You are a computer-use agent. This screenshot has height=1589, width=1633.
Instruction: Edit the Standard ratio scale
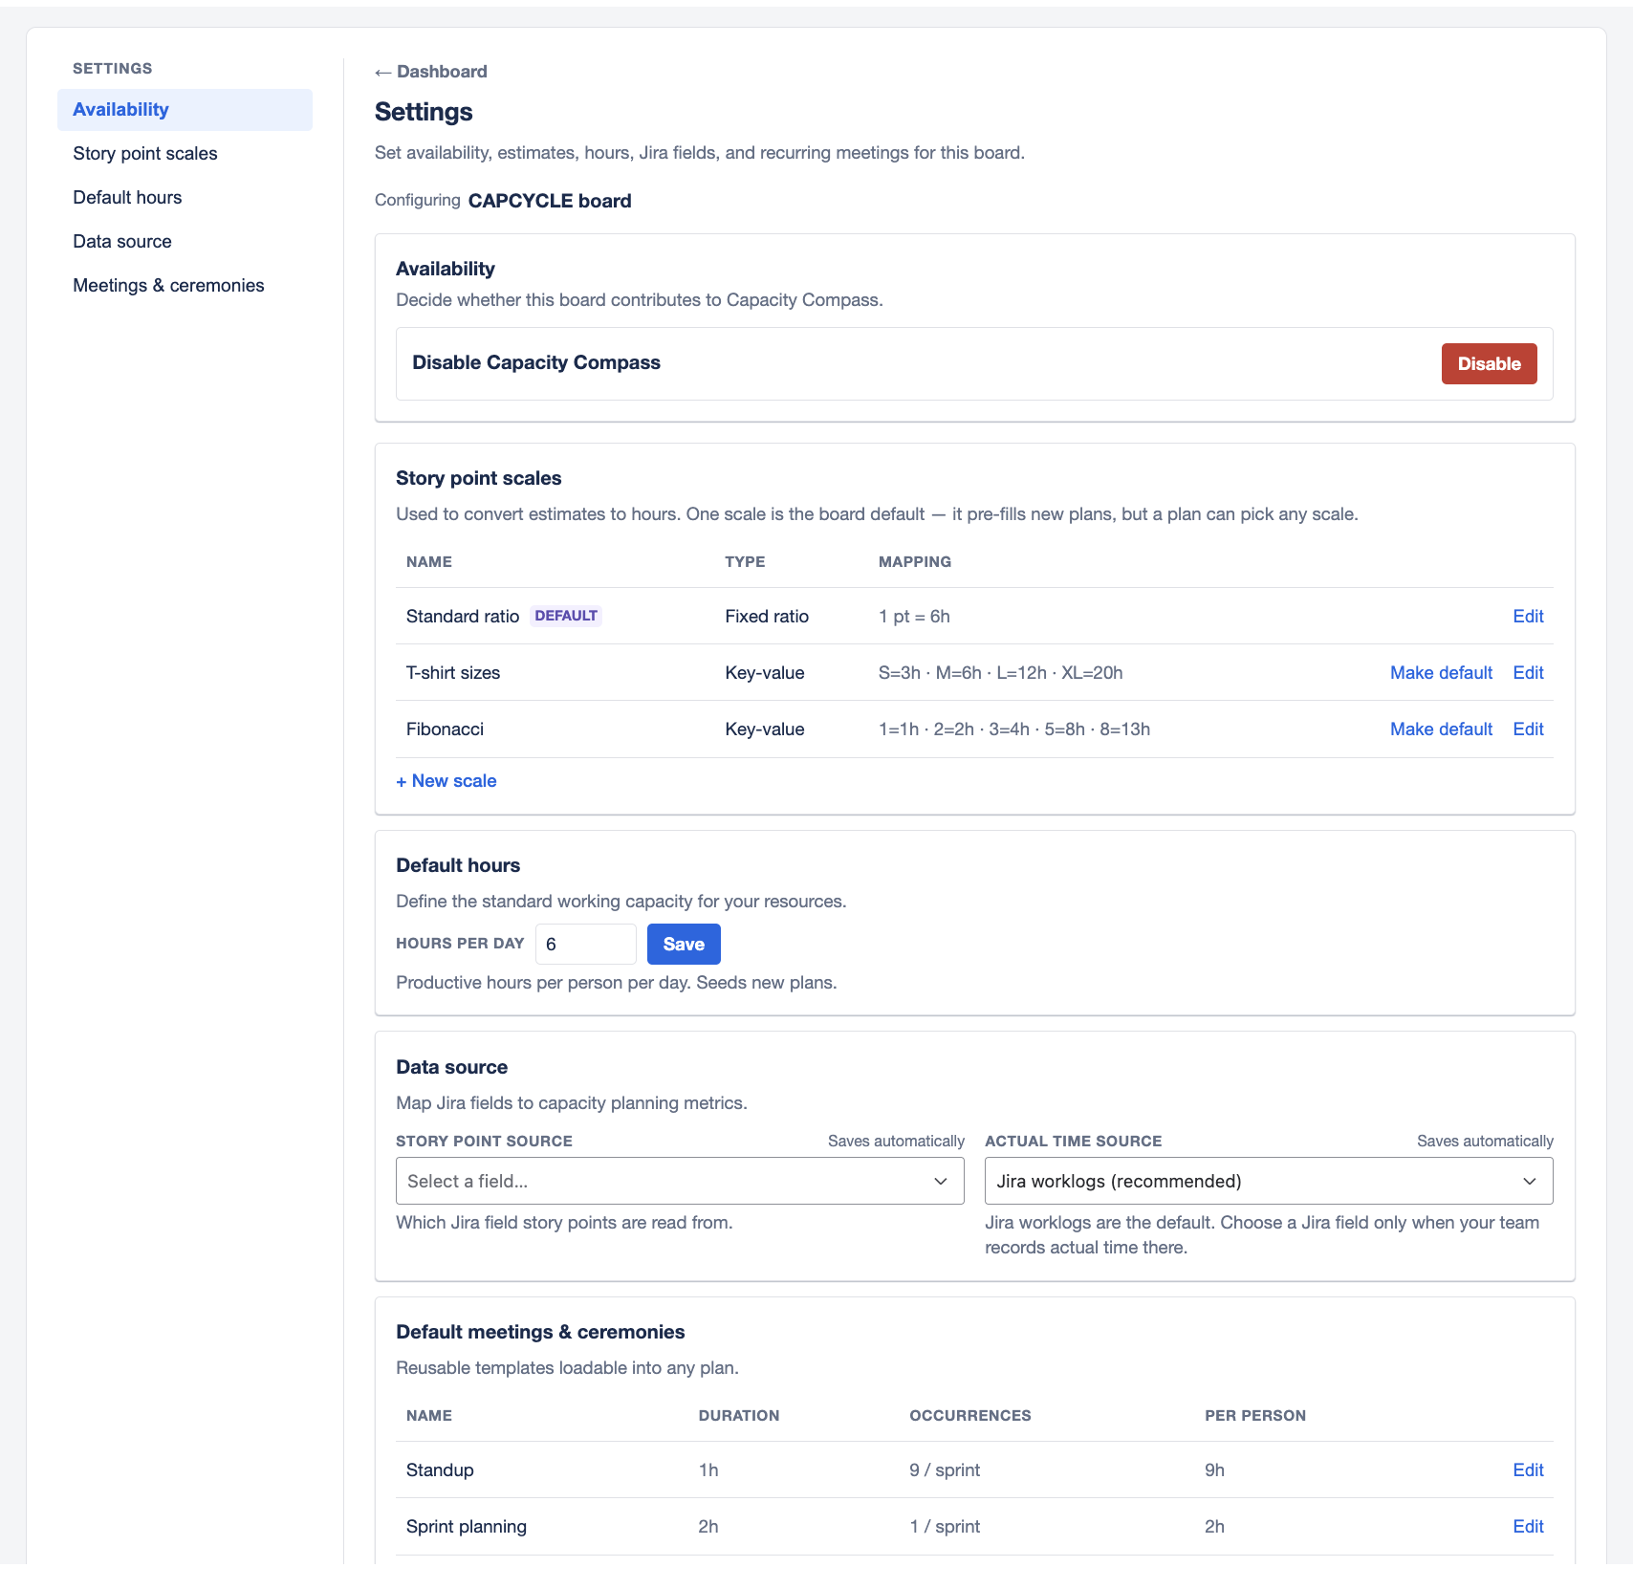click(1528, 617)
